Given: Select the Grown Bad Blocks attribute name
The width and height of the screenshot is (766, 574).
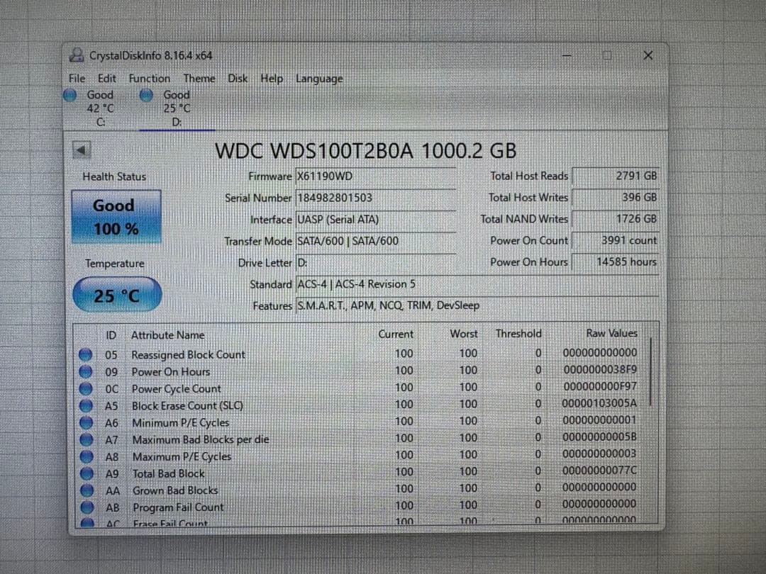Looking at the screenshot, I should (x=175, y=490).
